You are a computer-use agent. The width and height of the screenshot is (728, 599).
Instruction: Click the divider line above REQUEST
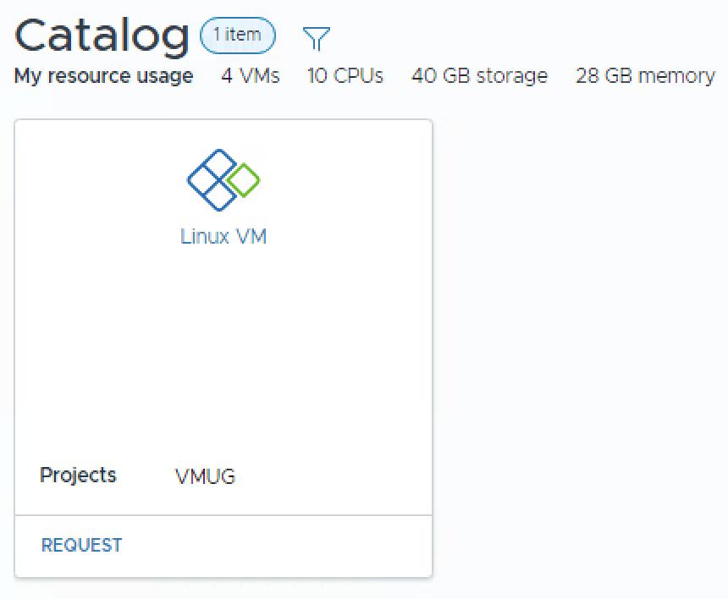tap(223, 514)
